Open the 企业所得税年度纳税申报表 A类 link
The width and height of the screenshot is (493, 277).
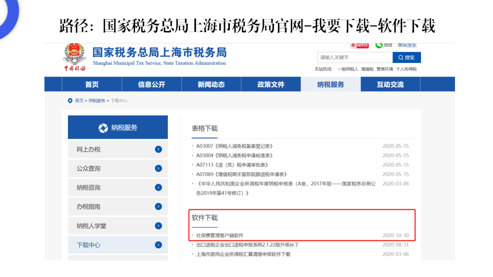[286, 188]
